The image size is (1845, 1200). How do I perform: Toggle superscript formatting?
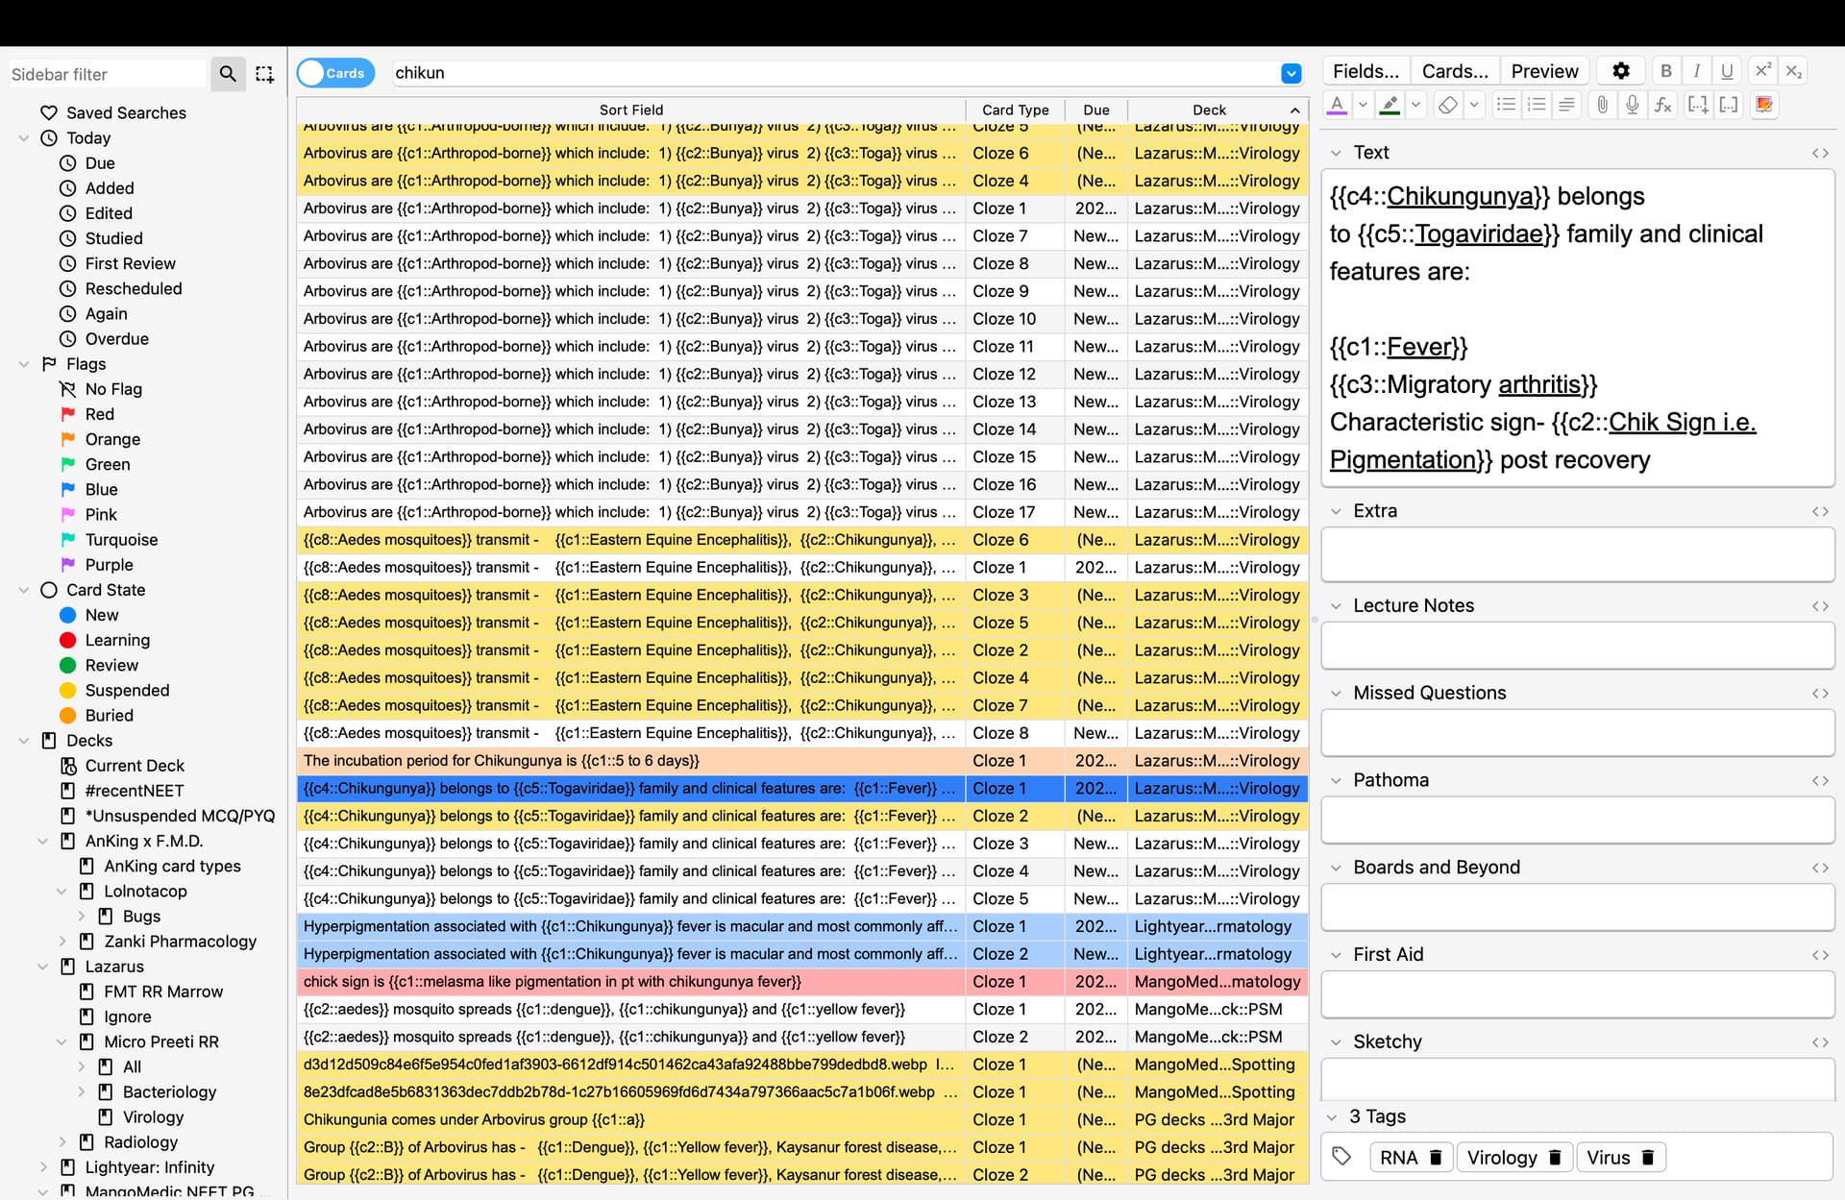coord(1762,71)
